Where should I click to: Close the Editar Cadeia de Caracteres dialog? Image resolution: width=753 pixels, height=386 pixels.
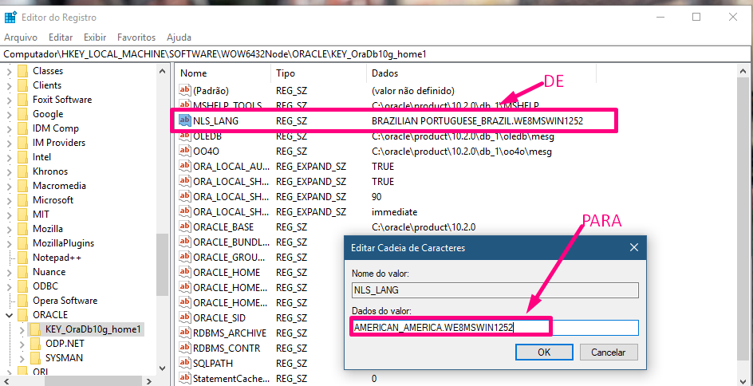coord(634,248)
